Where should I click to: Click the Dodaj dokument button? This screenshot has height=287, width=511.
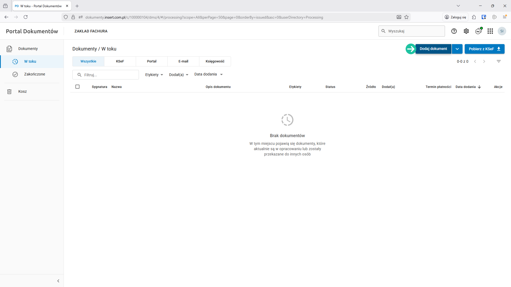click(433, 49)
